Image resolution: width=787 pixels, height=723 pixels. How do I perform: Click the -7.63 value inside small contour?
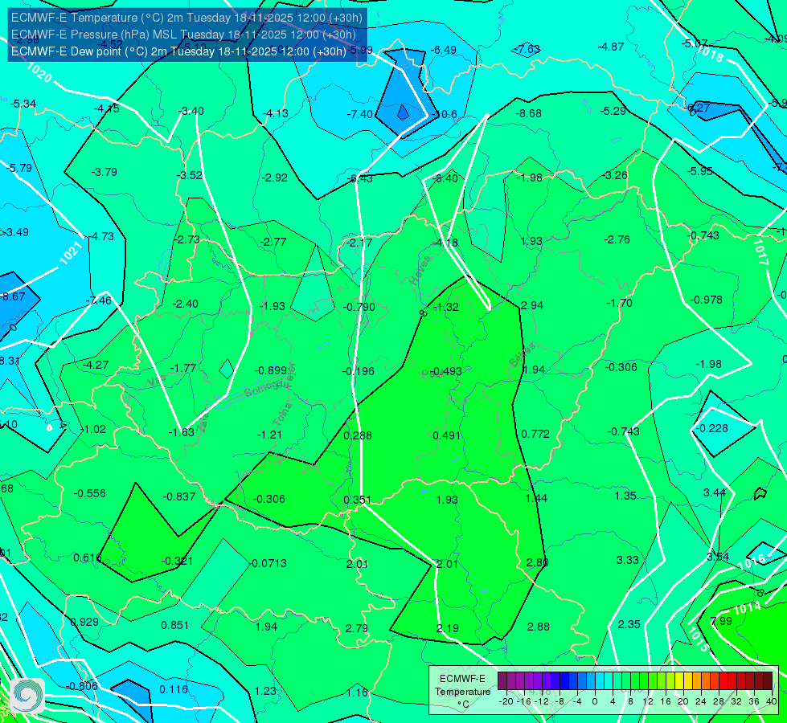point(527,49)
